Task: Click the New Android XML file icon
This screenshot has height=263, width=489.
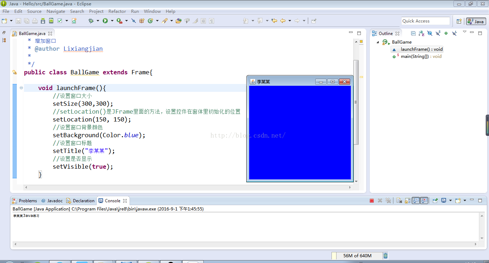Action: pos(74,21)
